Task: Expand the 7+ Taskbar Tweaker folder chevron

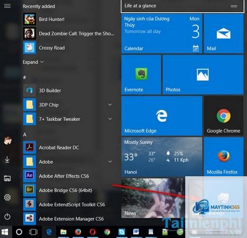Action: (x=110, y=119)
